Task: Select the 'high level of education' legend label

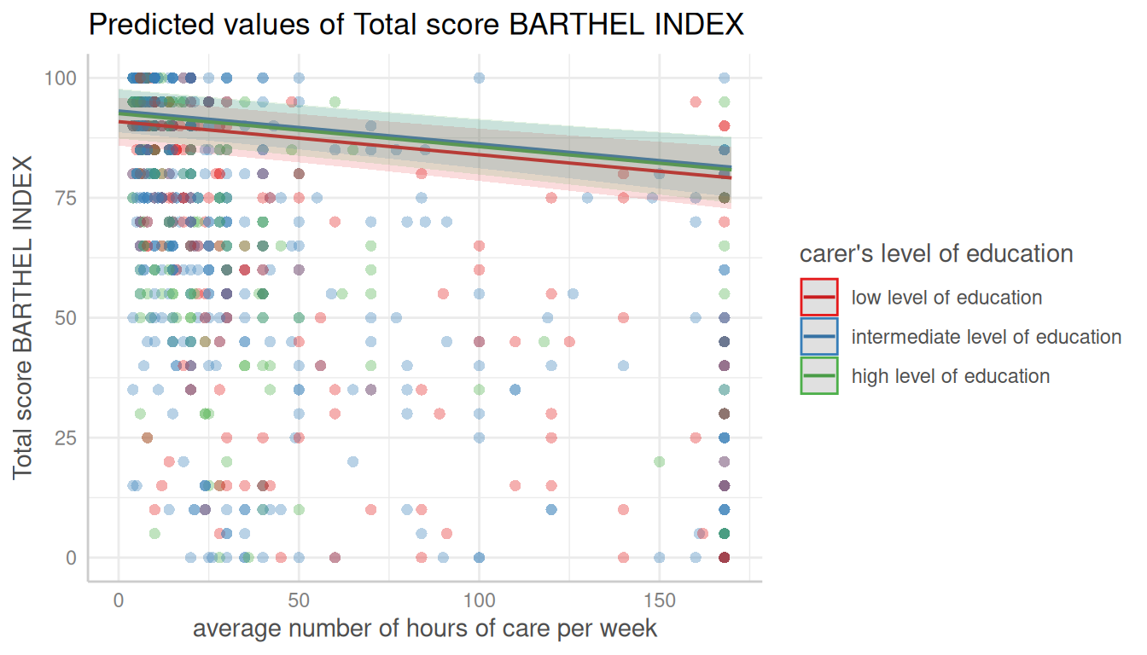Action: pyautogui.click(x=950, y=376)
